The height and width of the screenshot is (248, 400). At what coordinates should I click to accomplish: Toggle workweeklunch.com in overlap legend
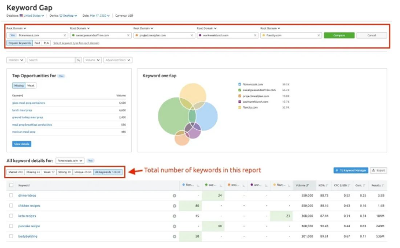tap(239, 102)
